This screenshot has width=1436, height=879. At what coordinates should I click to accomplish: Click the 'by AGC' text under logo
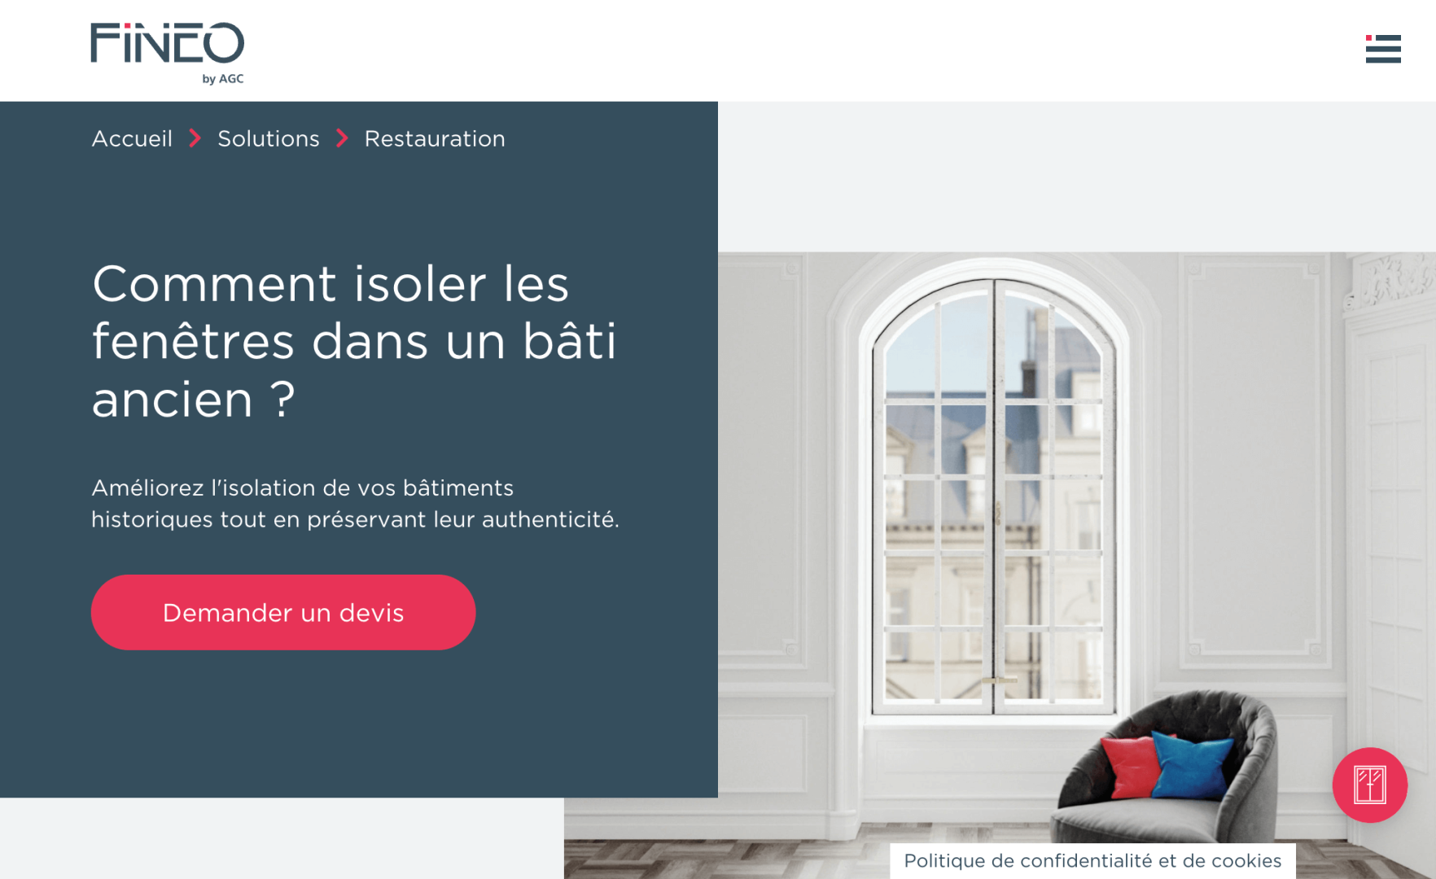[x=223, y=79]
